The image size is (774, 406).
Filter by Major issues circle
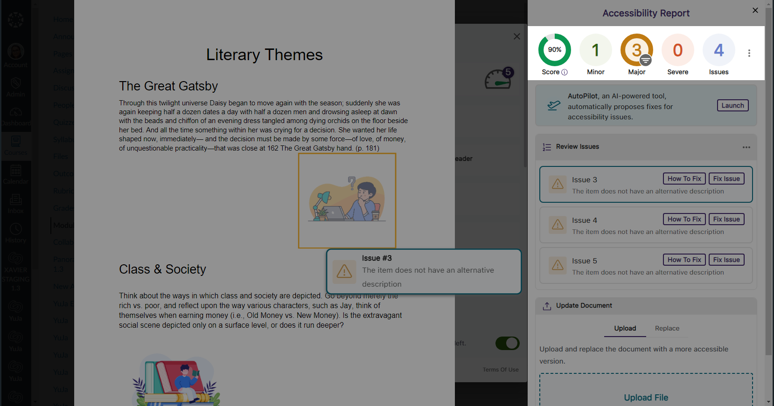click(636, 50)
